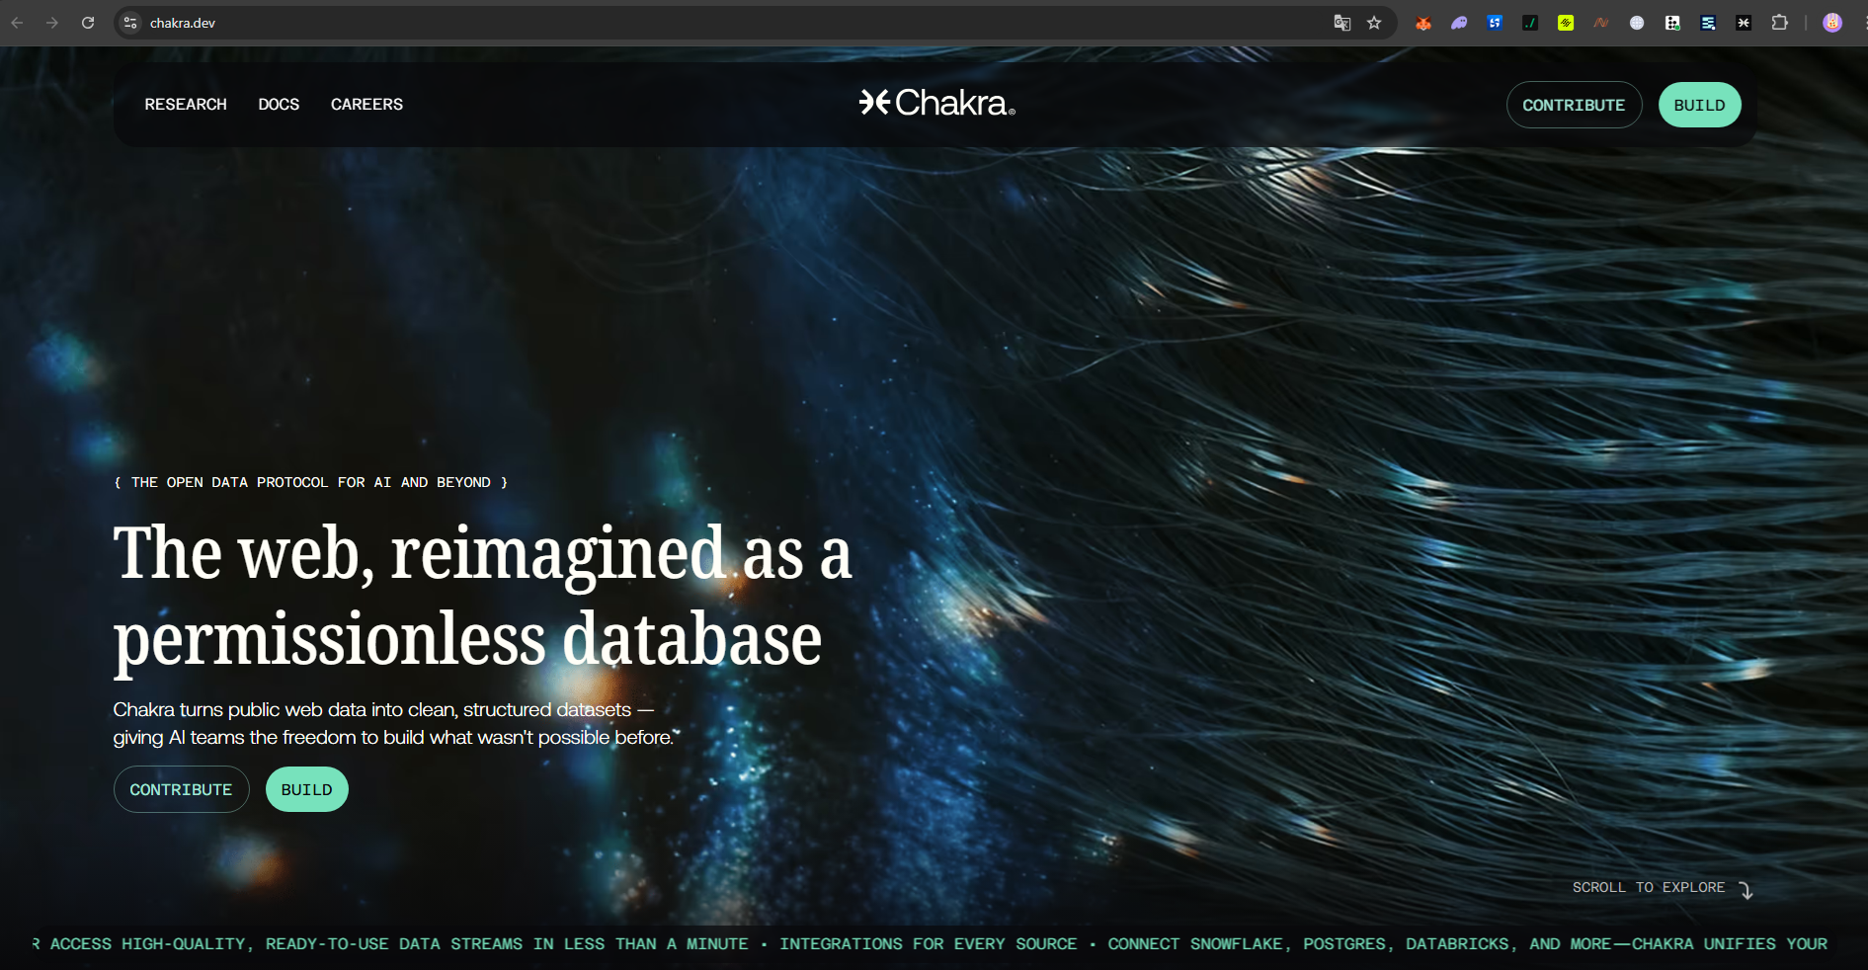The width and height of the screenshot is (1868, 970).
Task: Open the orange wave-lines extension icon
Action: click(1601, 23)
